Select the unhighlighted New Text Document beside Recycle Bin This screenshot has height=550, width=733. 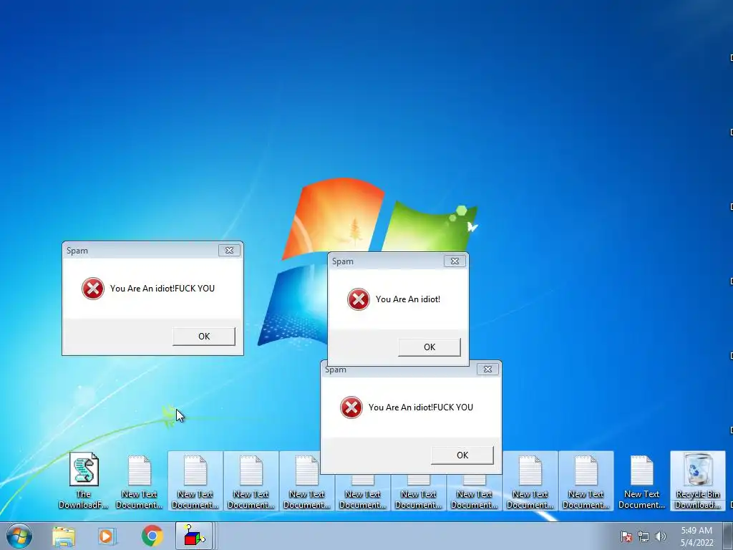641,481
